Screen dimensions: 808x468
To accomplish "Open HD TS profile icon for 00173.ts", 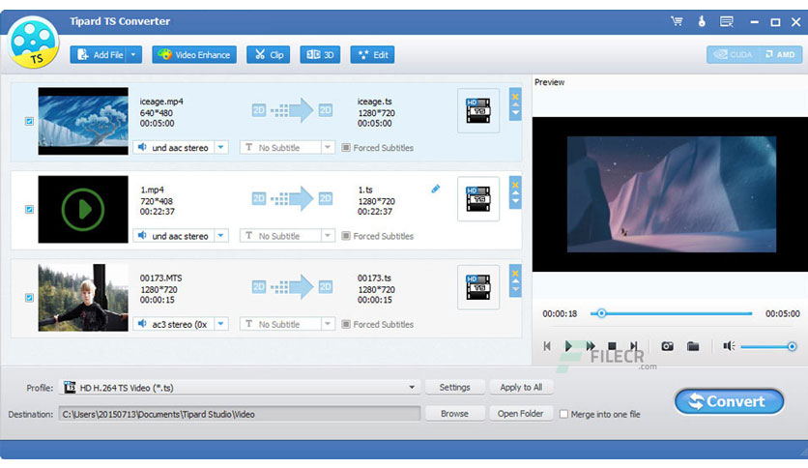I will coord(478,286).
